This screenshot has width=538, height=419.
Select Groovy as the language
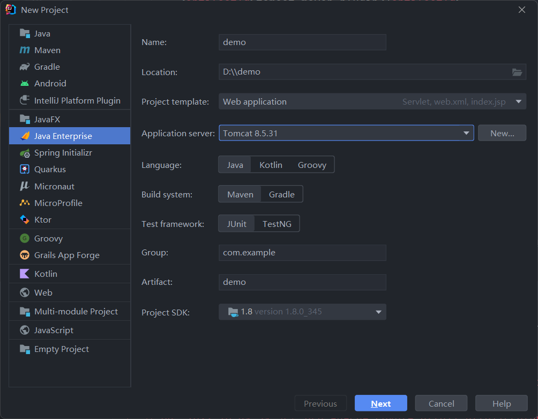(x=312, y=165)
